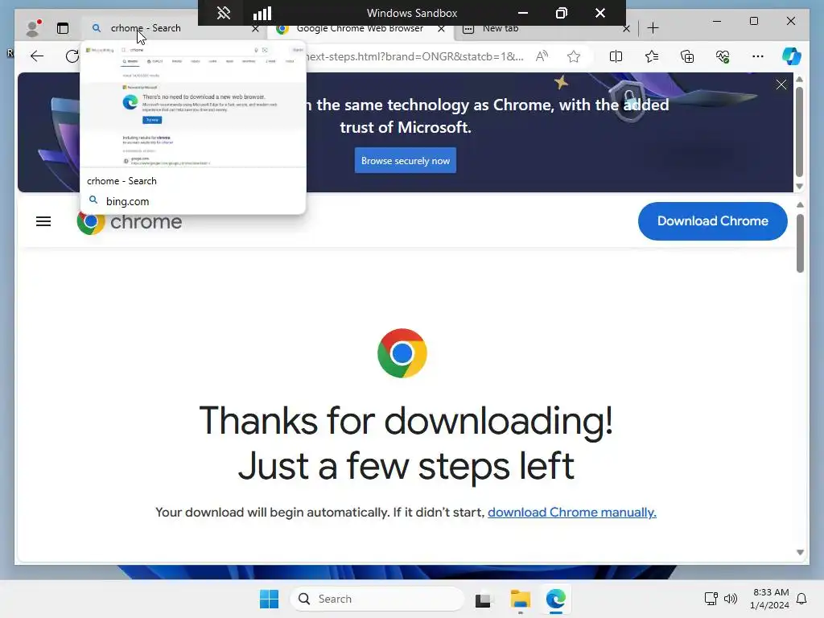Open Task View from taskbar

pos(484,599)
